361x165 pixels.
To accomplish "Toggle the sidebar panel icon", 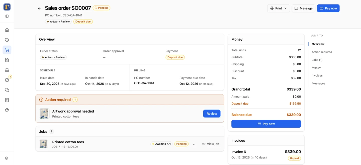I will (x=7, y=16).
